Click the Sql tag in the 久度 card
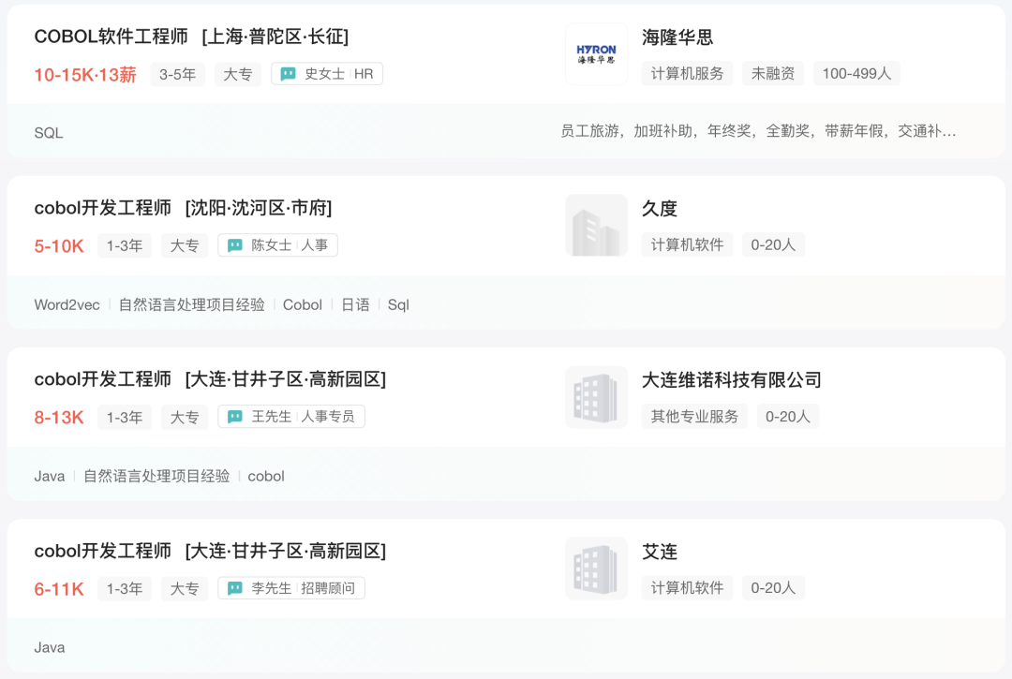Viewport: 1012px width, 679px height. click(398, 305)
